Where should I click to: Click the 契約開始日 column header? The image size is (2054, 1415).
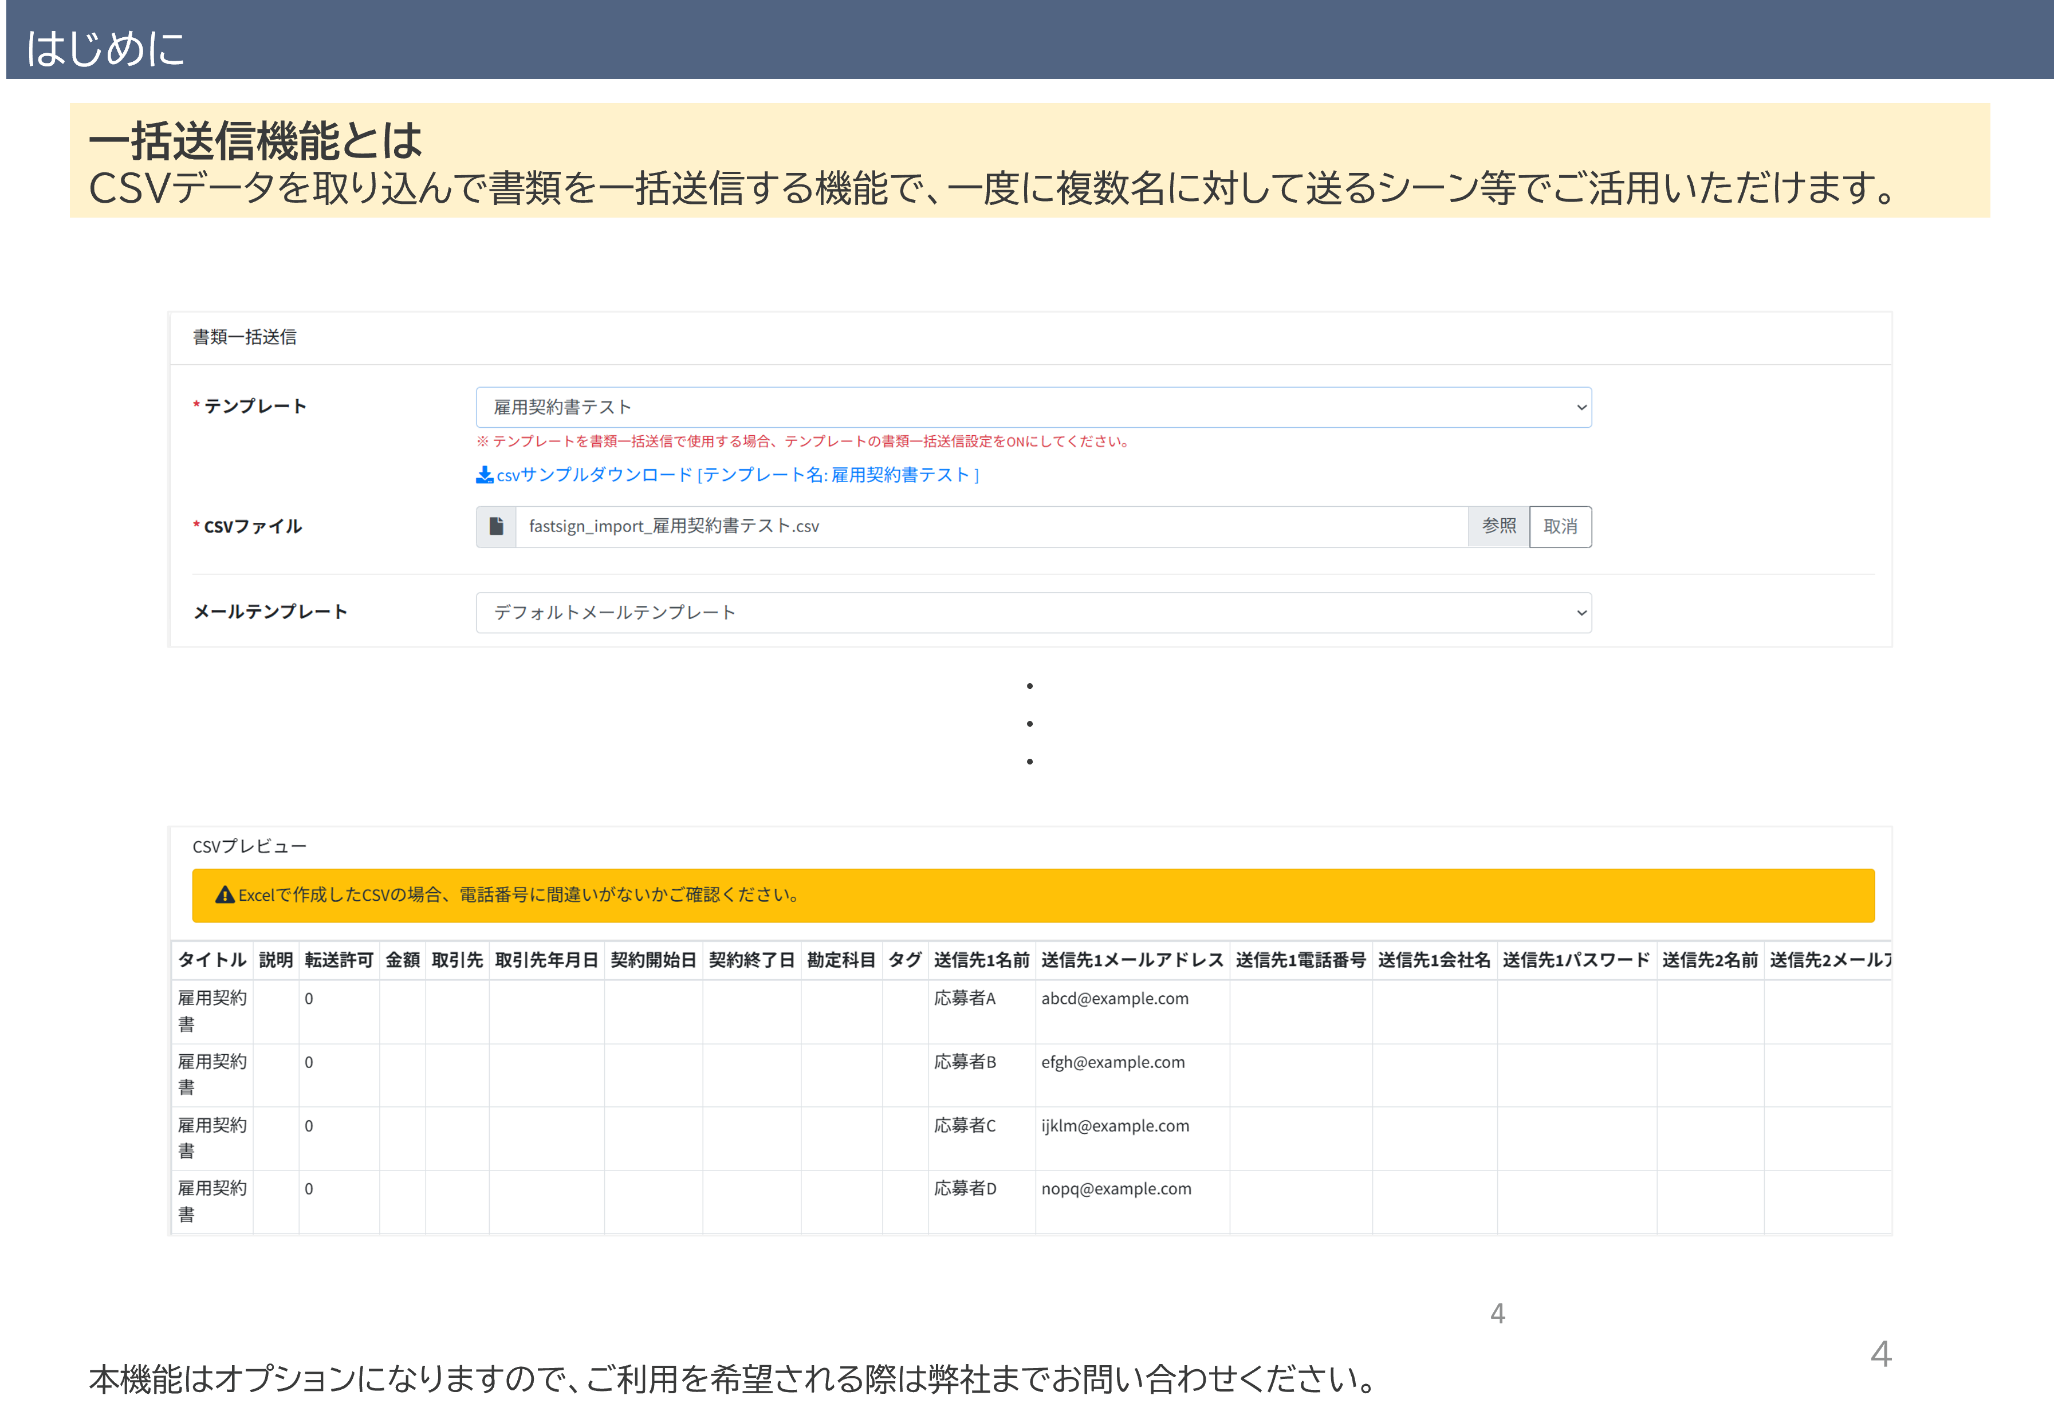coord(654,960)
